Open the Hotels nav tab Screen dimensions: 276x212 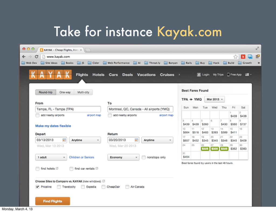(x=98, y=75)
